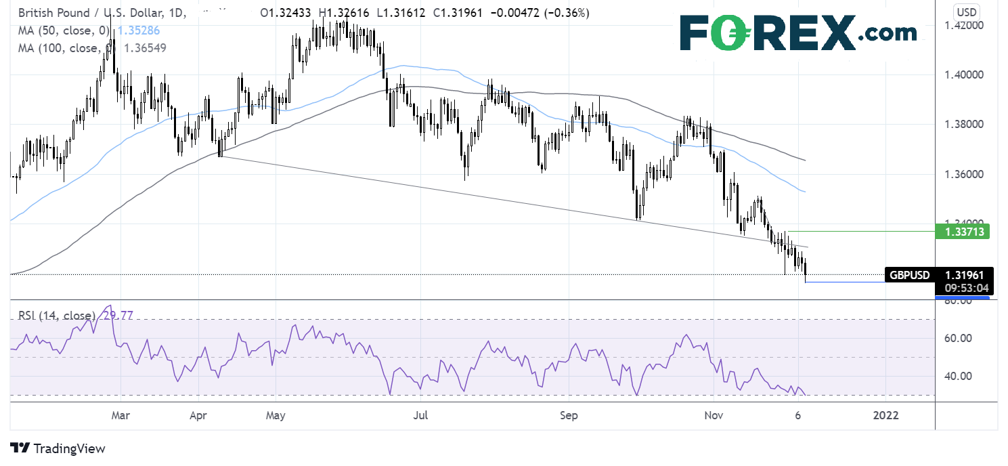
Task: Click the green 1.33713 price label
Action: (963, 232)
